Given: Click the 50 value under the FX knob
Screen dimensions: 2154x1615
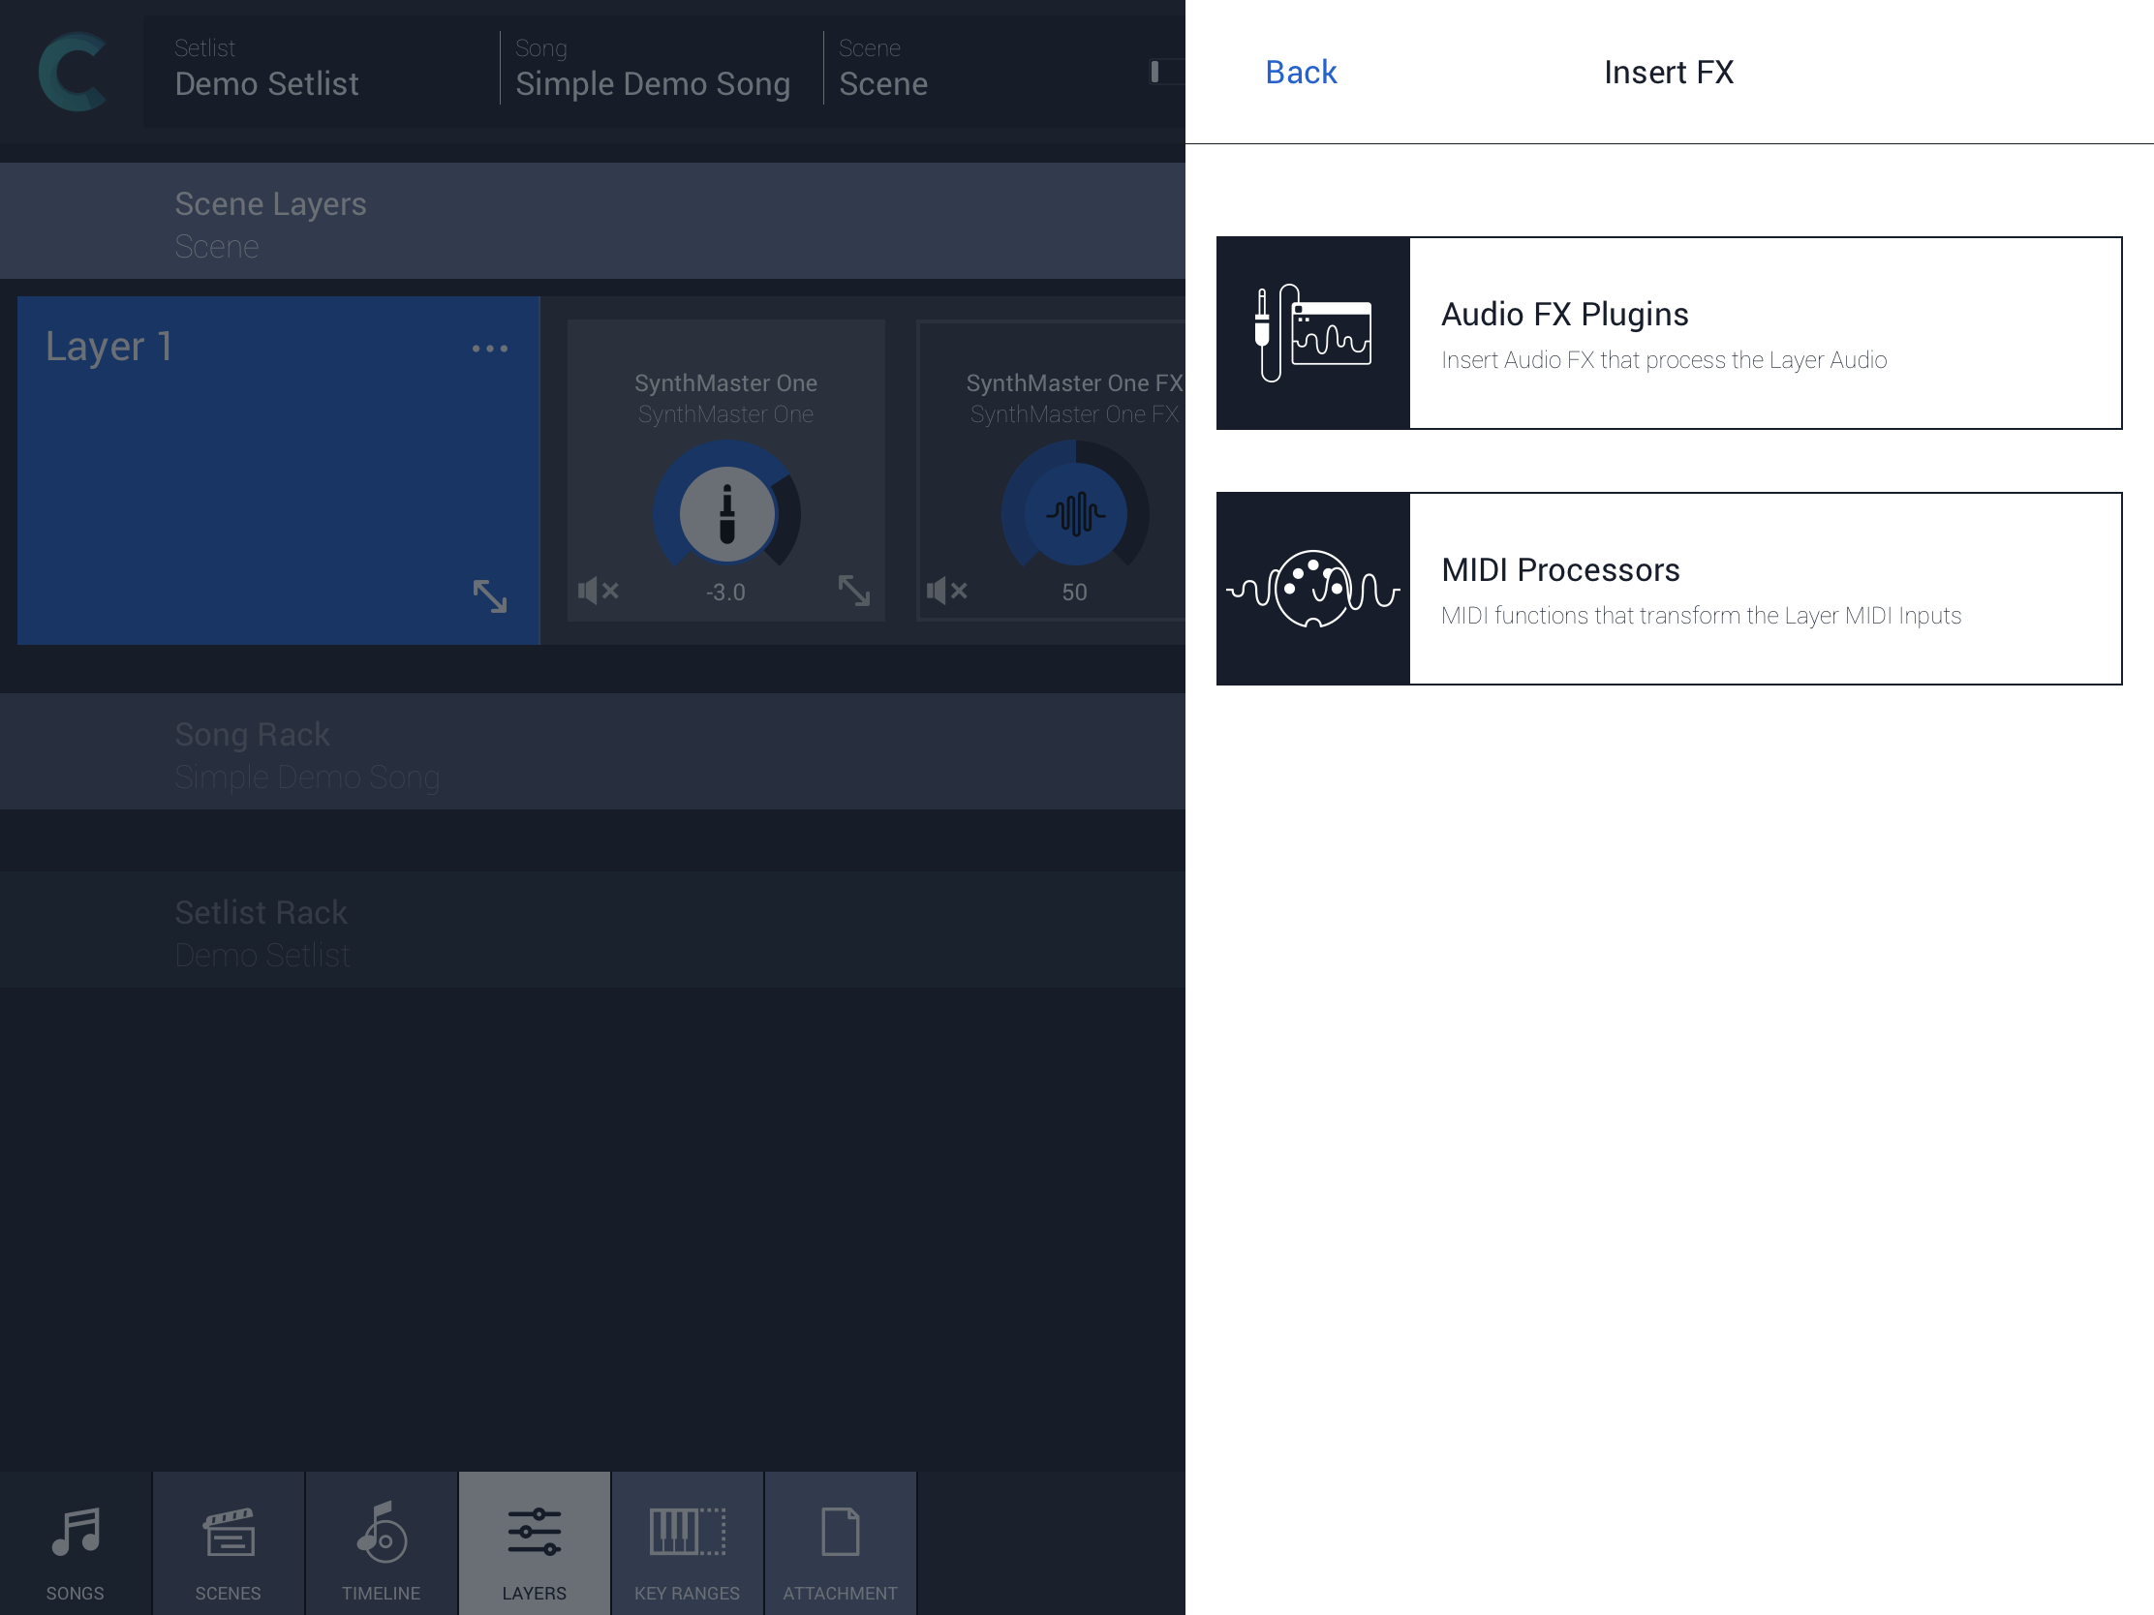Looking at the screenshot, I should coord(1074,593).
